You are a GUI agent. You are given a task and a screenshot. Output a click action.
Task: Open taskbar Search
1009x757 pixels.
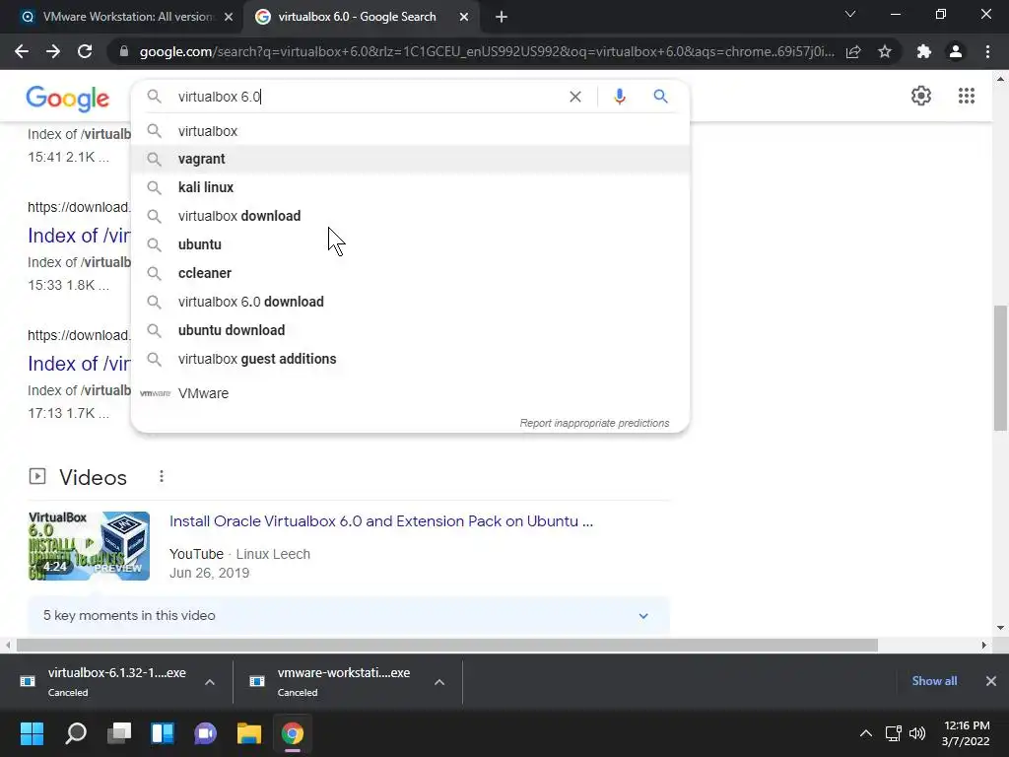[x=75, y=733]
